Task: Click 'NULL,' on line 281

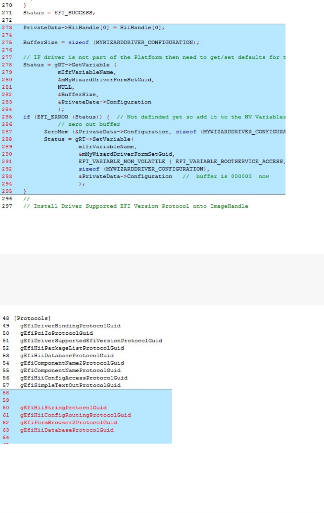Action: [x=66, y=87]
